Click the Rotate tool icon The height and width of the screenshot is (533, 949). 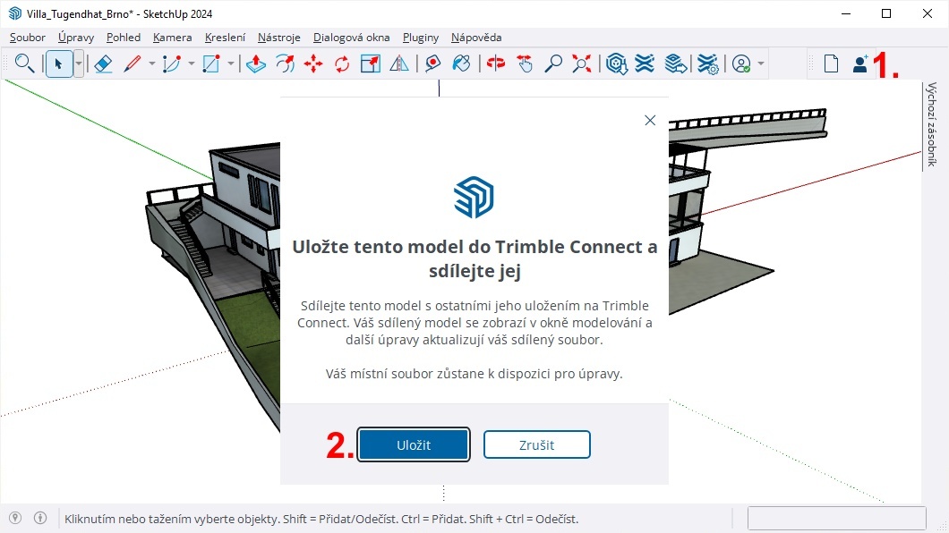[x=342, y=63]
